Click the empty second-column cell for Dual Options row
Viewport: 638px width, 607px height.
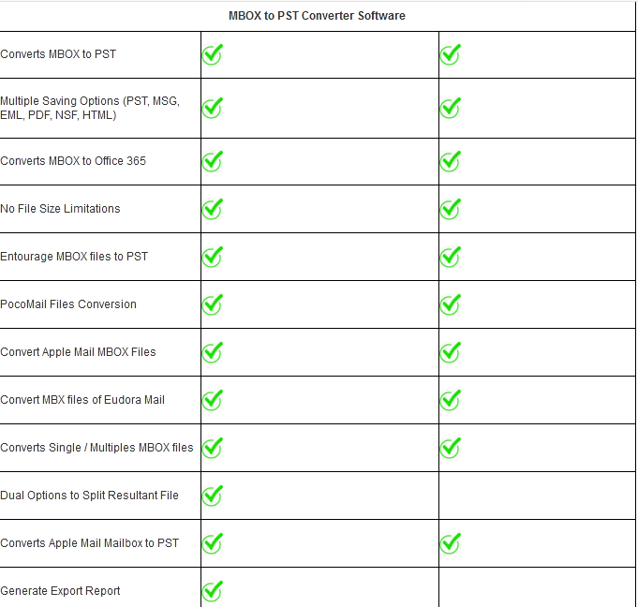(537, 496)
